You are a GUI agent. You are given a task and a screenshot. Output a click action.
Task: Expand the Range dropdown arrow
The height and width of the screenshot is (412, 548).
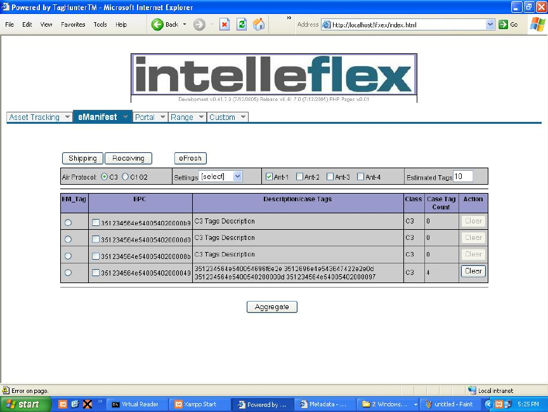(x=201, y=117)
